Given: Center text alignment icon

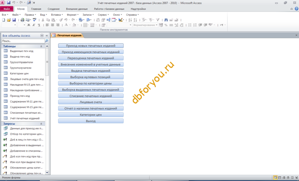Looking at the screenshot, I should [52, 25].
